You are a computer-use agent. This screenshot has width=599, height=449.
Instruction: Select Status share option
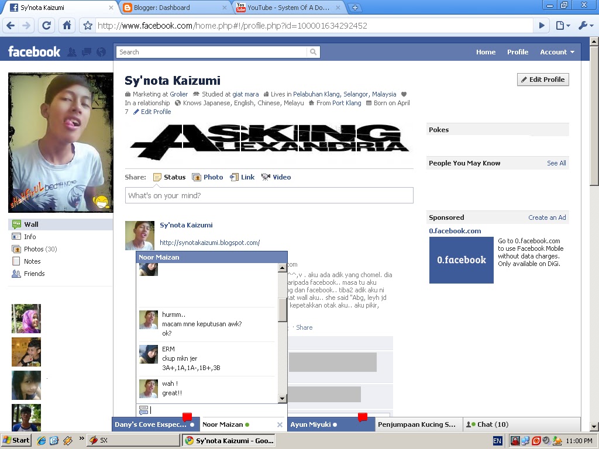coord(169,177)
